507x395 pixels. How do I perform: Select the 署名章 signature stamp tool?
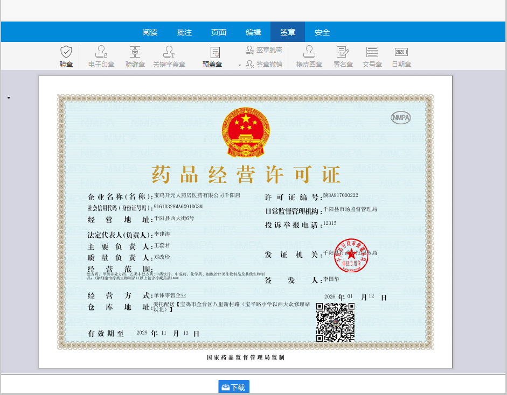click(342, 57)
